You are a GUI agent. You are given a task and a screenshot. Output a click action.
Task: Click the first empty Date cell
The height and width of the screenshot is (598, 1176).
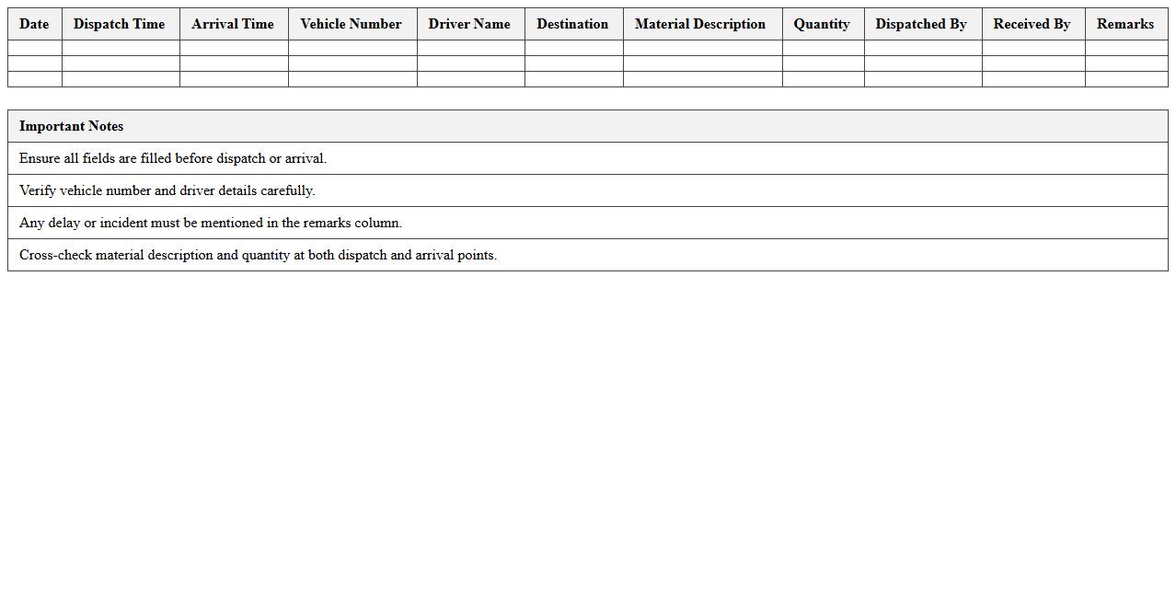pos(33,48)
